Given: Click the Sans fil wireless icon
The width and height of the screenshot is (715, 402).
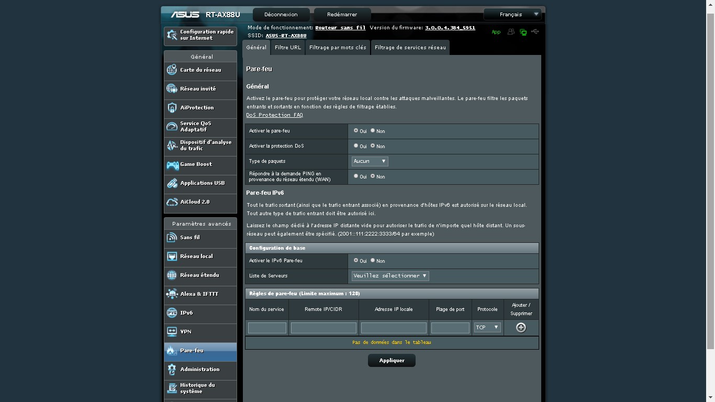Looking at the screenshot, I should 172,238.
